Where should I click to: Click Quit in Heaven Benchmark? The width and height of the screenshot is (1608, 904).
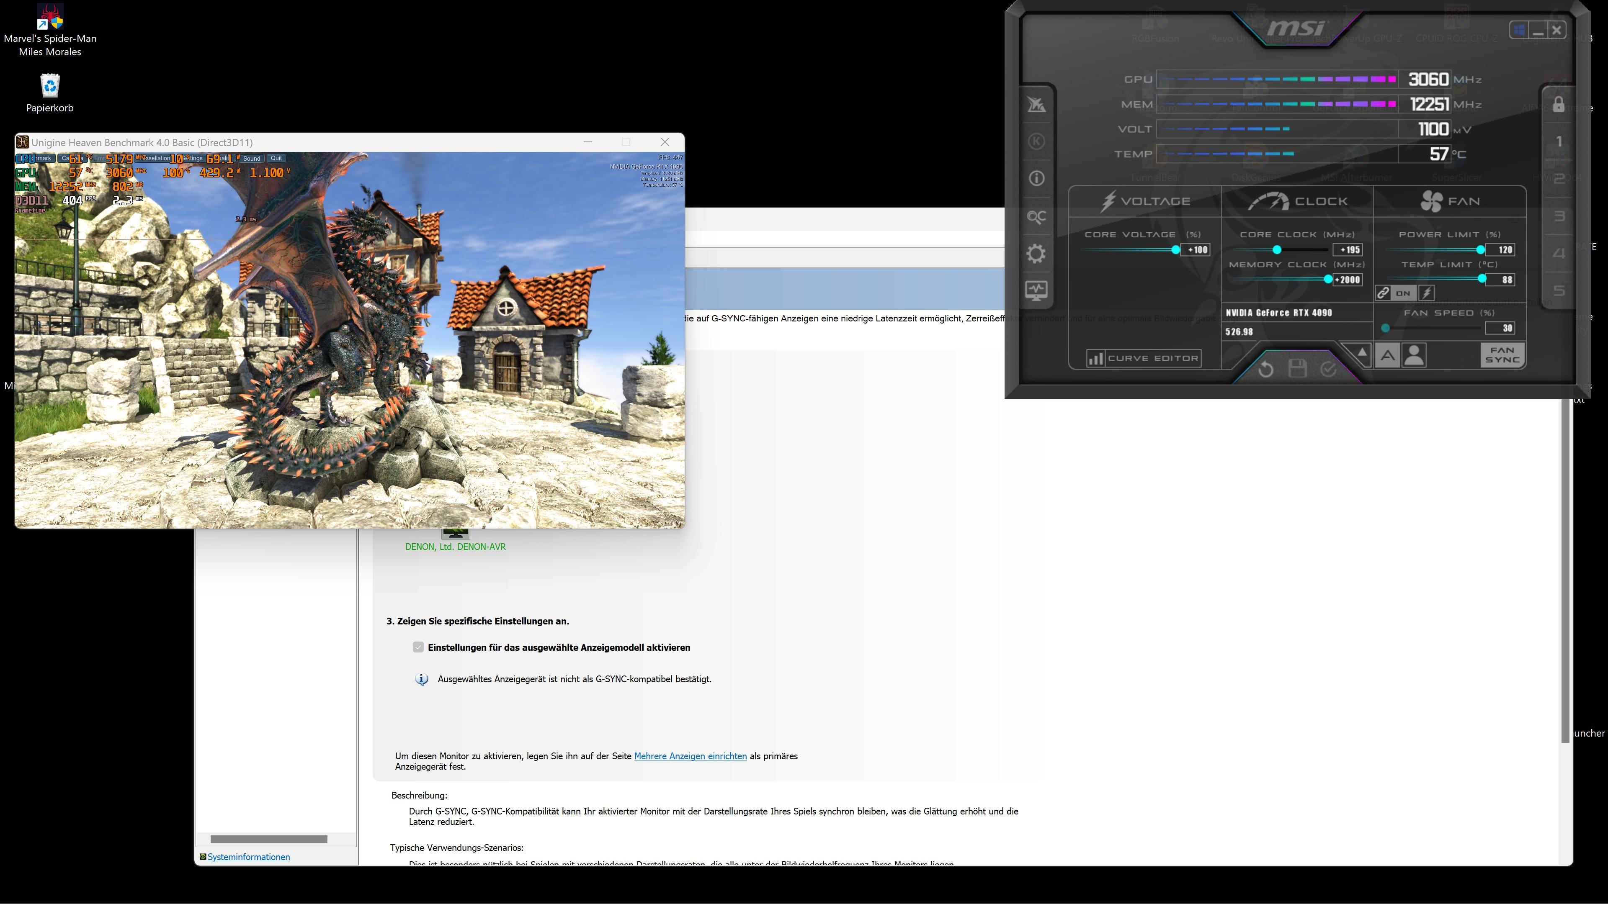(x=276, y=159)
